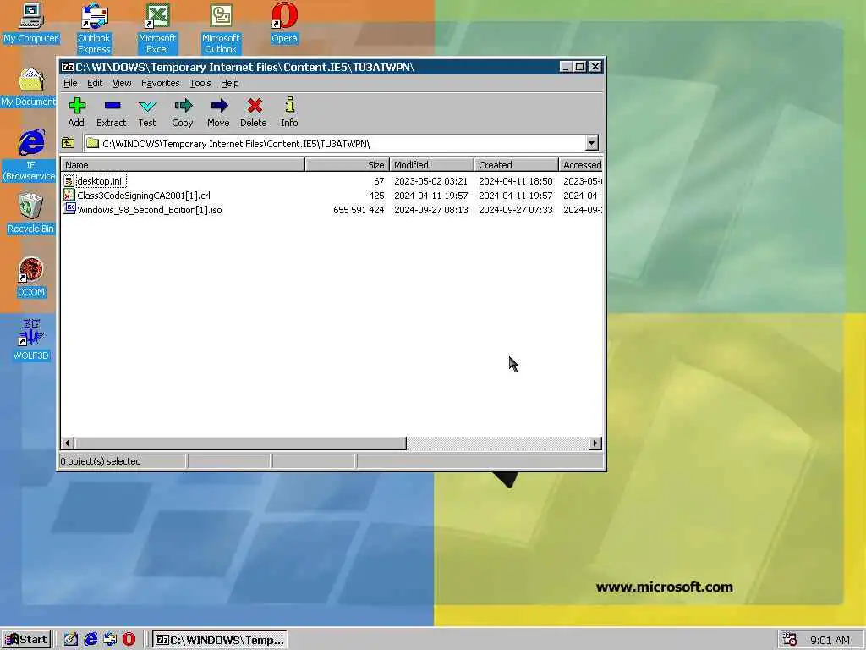Open the Help menu
This screenshot has height=650, width=866.
(230, 83)
